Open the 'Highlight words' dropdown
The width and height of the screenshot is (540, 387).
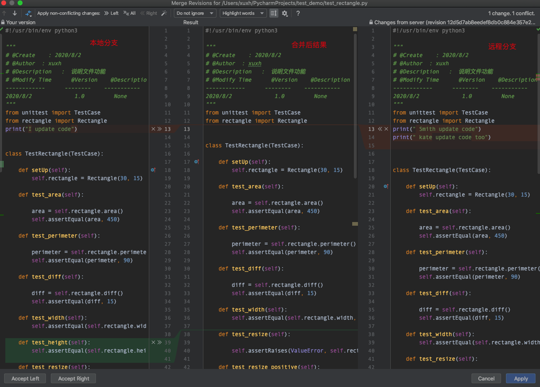pyautogui.click(x=244, y=13)
